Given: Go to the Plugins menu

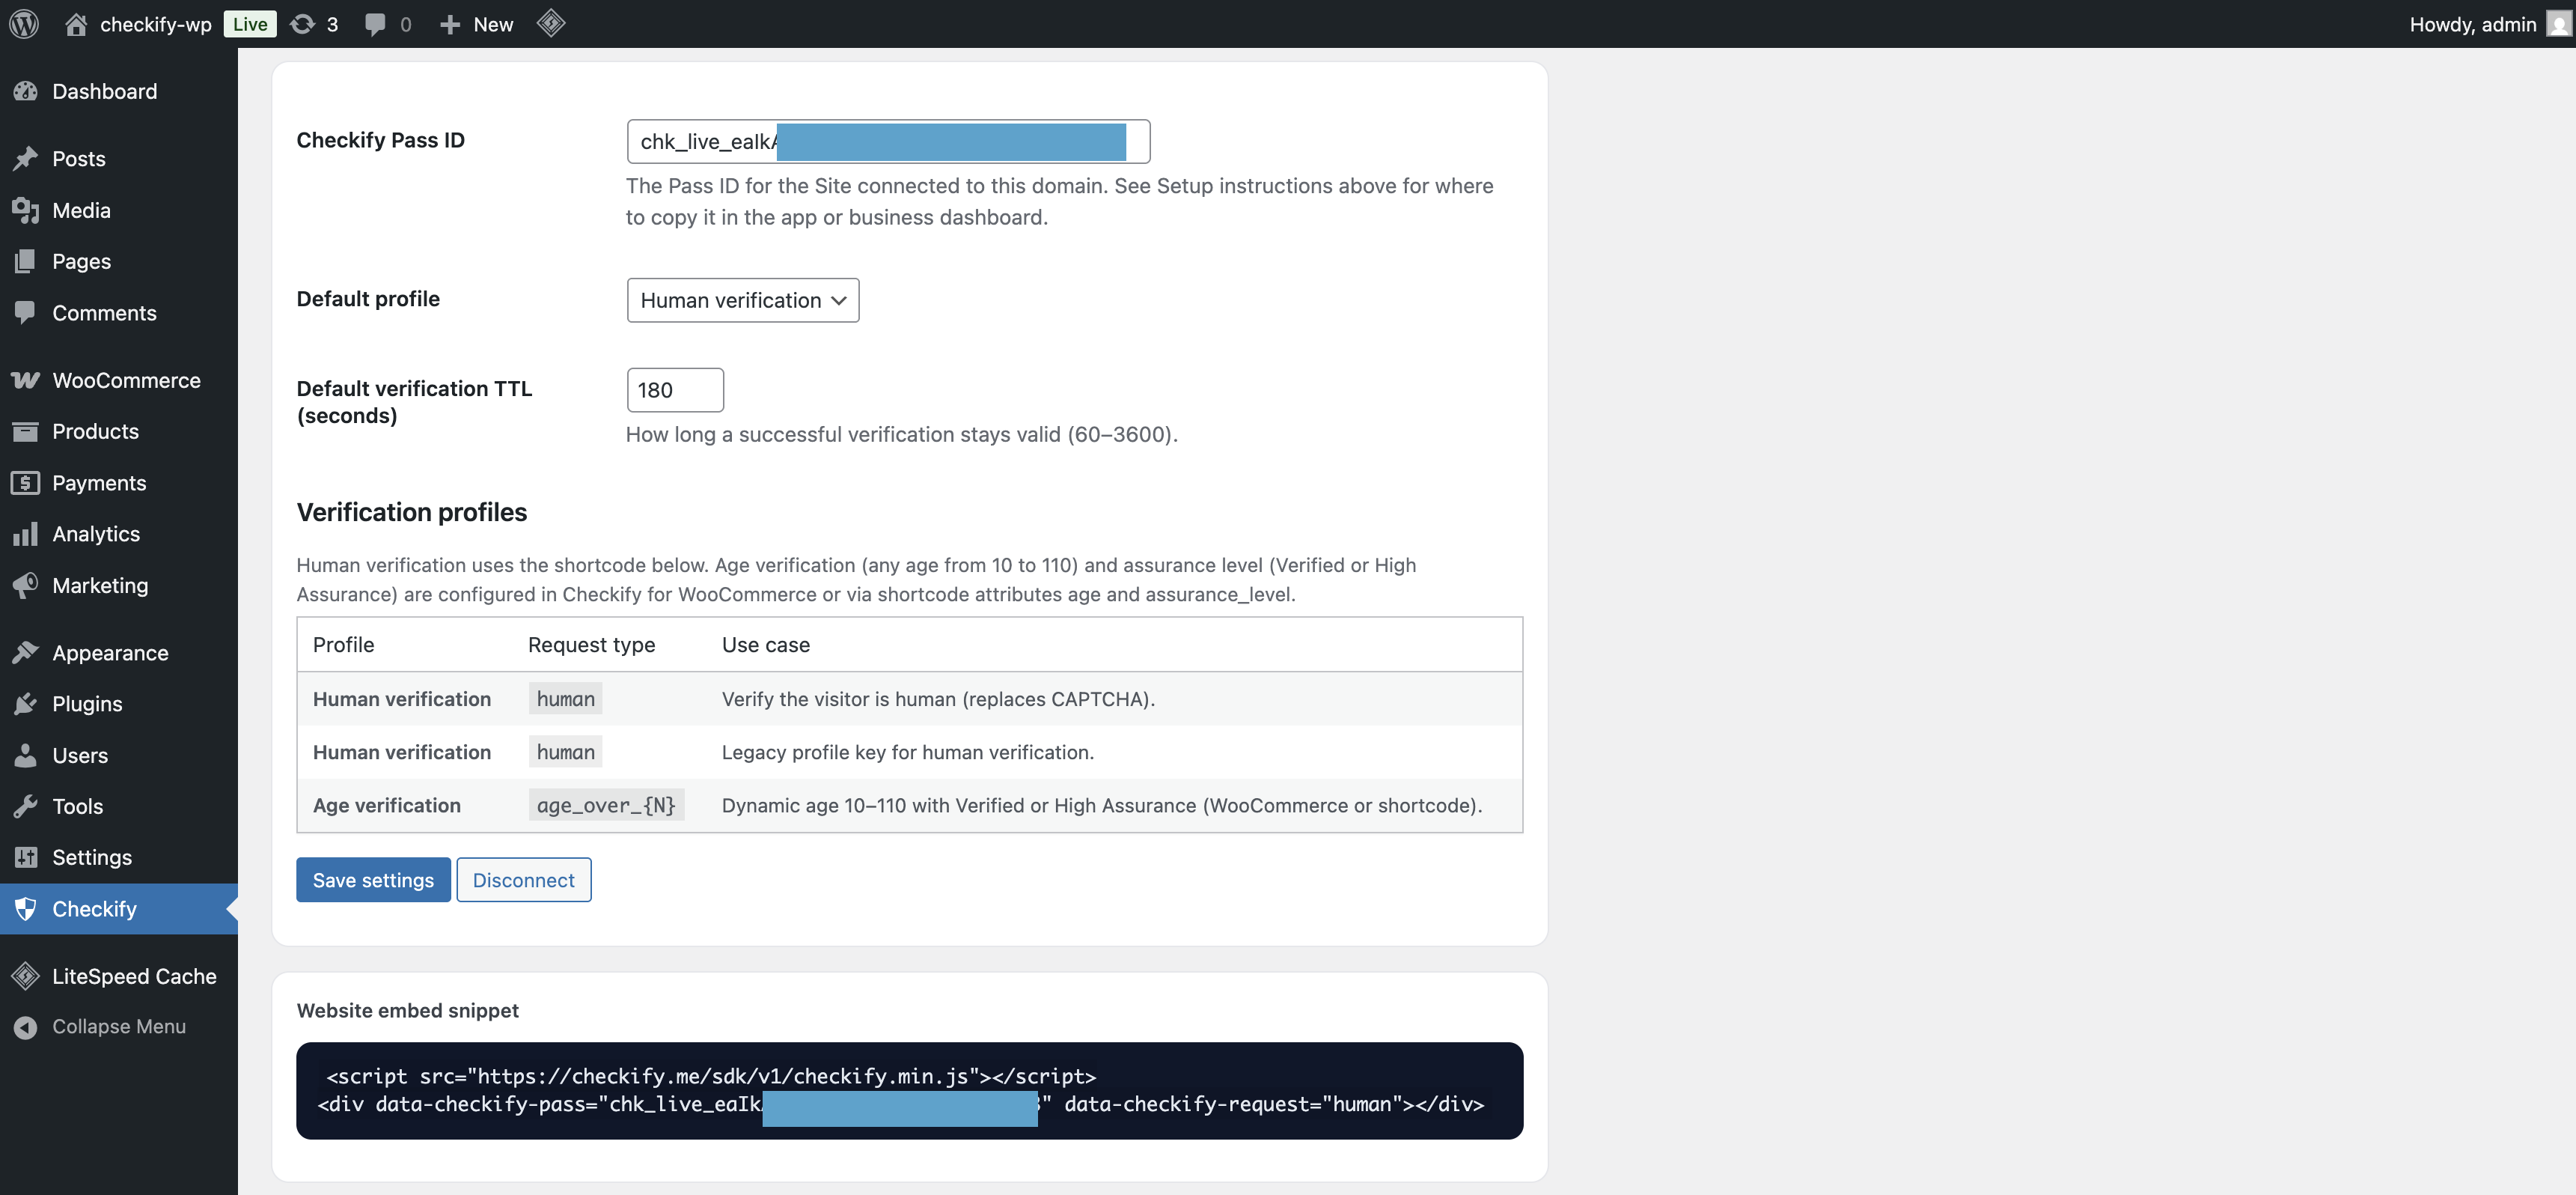Looking at the screenshot, I should [119, 704].
